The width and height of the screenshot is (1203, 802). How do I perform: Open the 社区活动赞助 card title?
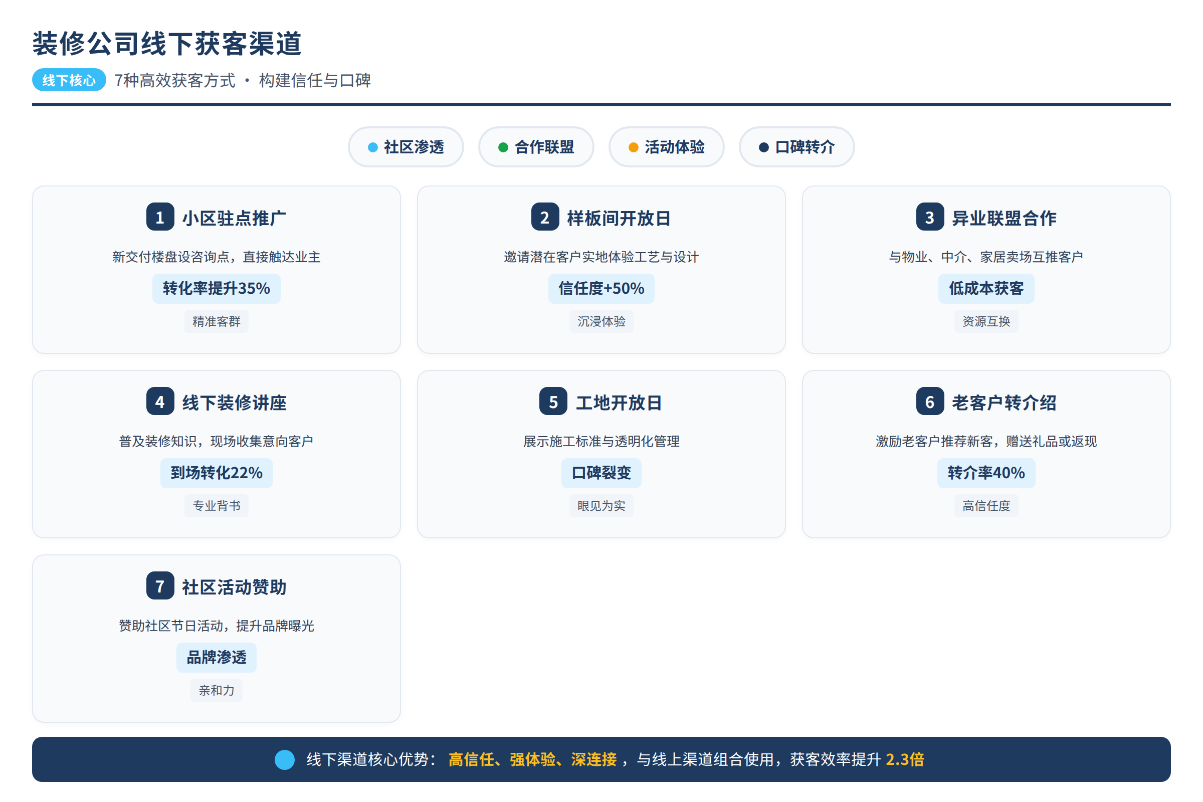(234, 587)
